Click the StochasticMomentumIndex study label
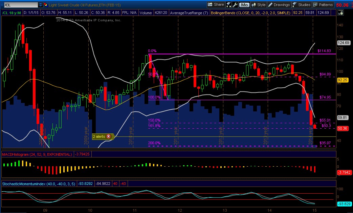Screen dimensions: 353x213 click(39, 184)
